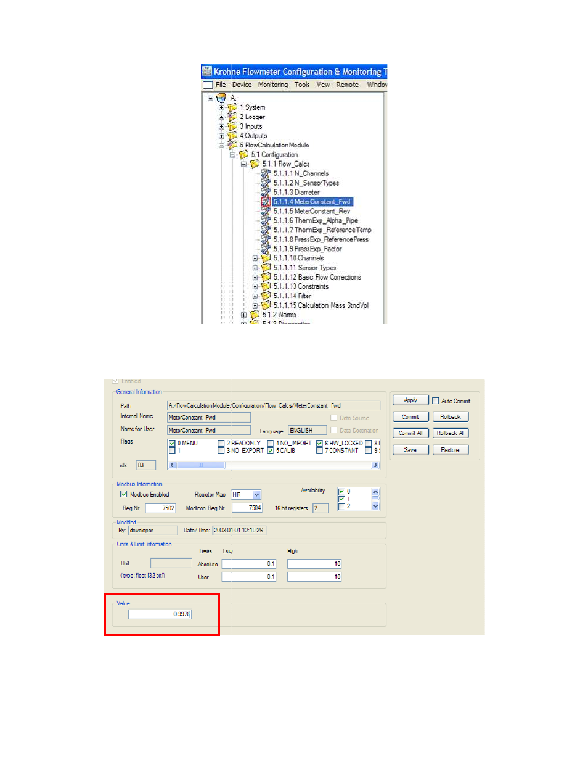Screen dimensions: 588x762
Task: Expand the 1 System tree node
Action: pyautogui.click(x=221, y=107)
